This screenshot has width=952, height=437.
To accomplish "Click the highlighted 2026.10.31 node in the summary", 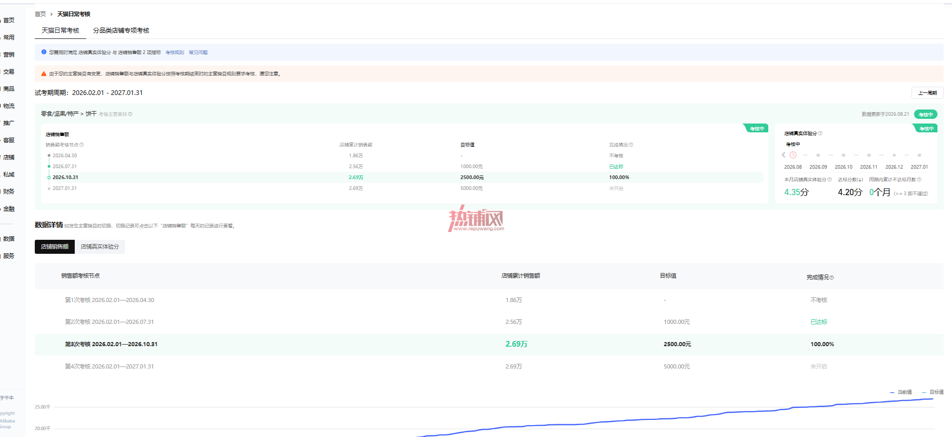I will tap(65, 177).
